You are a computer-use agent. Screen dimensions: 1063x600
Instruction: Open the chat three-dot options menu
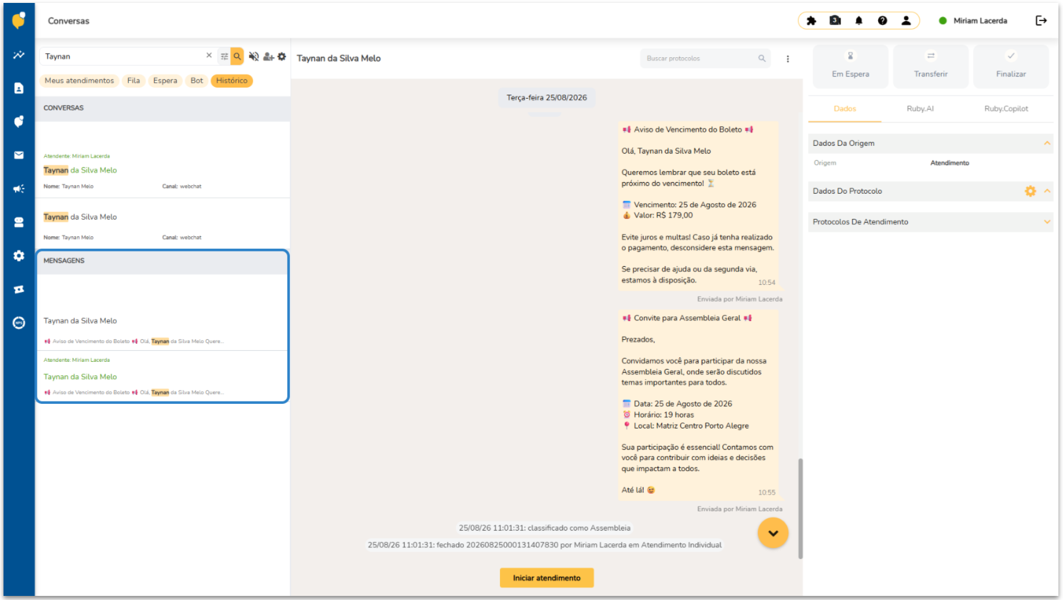[x=788, y=58]
